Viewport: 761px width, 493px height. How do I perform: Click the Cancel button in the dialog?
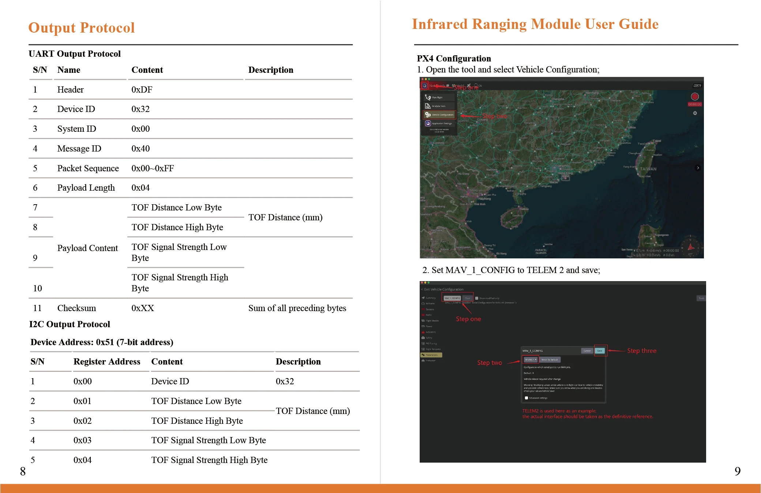point(587,351)
